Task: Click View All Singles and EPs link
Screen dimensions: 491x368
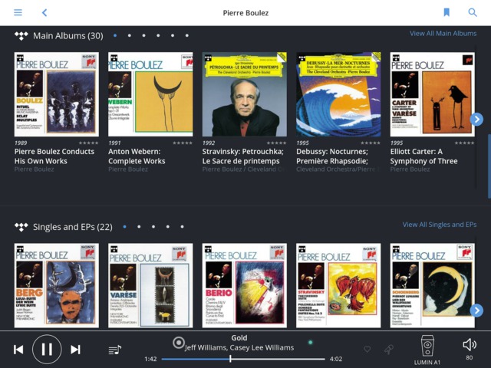Action: pos(439,225)
